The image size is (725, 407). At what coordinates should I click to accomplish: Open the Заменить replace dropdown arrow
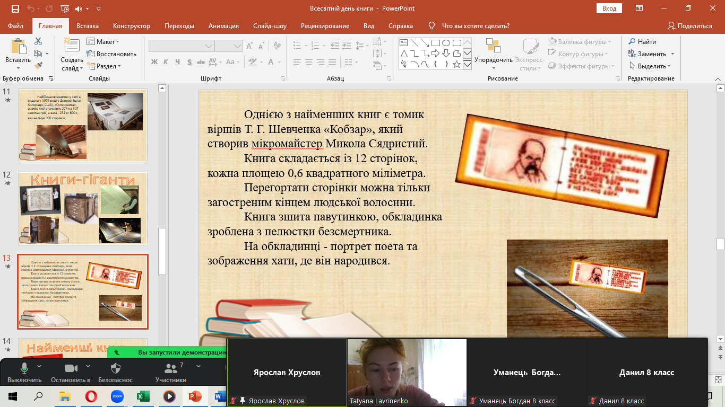672,54
